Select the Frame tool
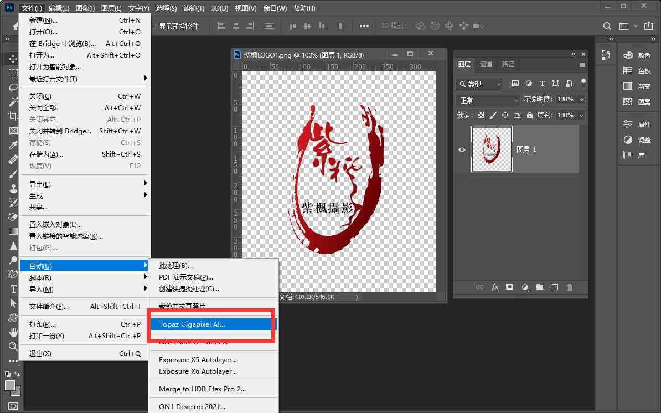Viewport: 661px width, 413px height. click(13, 131)
